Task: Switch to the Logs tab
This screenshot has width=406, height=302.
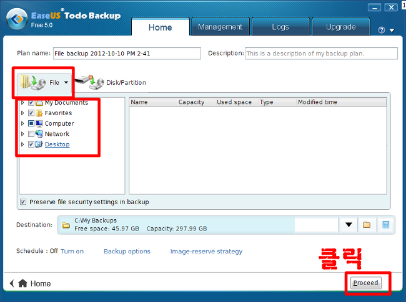Action: (280, 27)
